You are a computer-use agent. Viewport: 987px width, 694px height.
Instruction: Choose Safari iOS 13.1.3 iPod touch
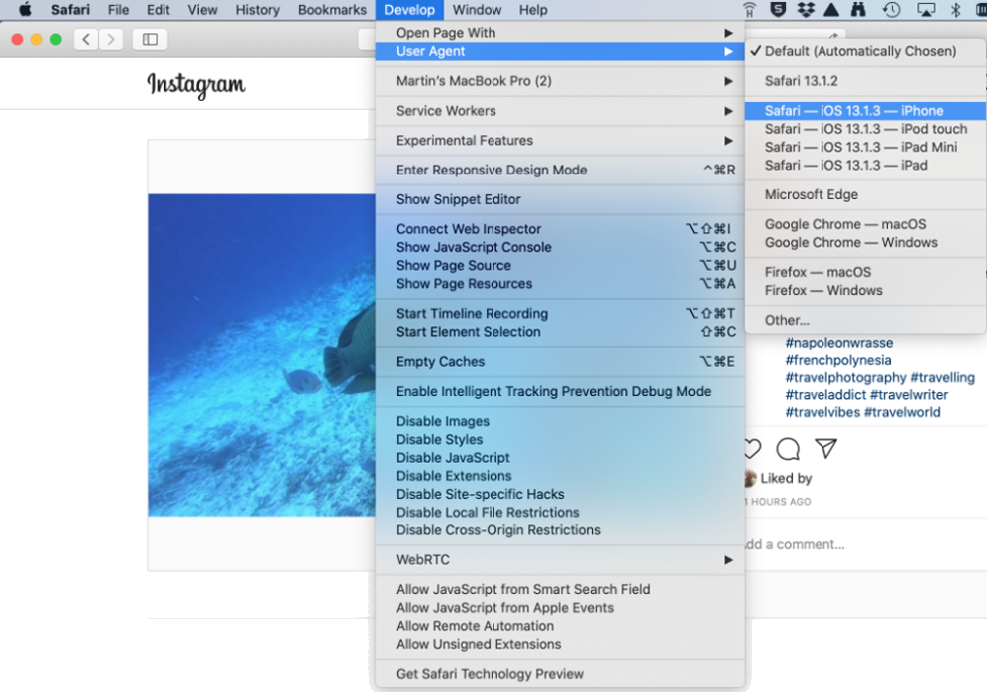(x=865, y=129)
